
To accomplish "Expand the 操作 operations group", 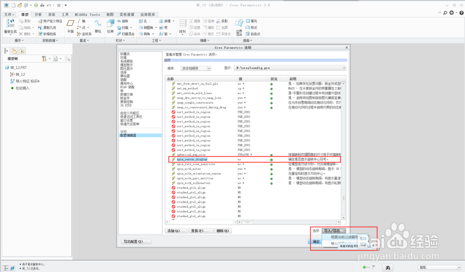I will click(x=19, y=40).
